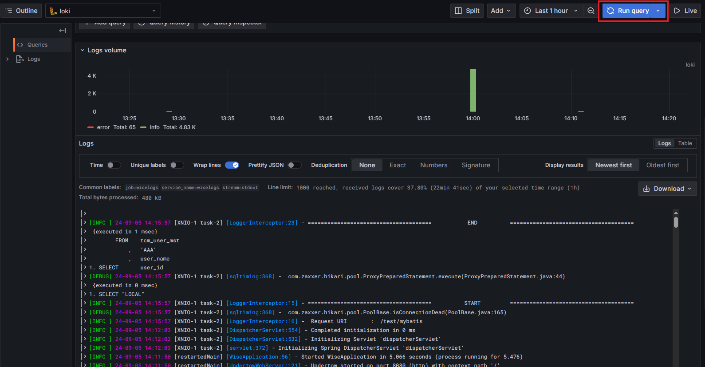Image resolution: width=705 pixels, height=367 pixels.
Task: Click the "Initializing Servlet 'dispatcherServlet'" log line
Action: [265, 339]
